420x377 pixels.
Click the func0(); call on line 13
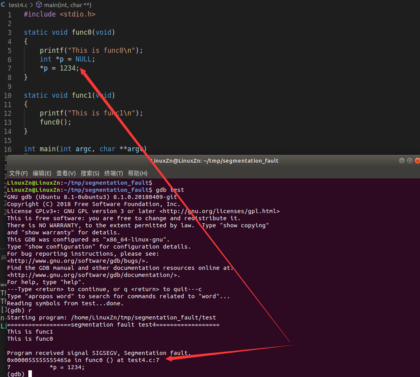pos(56,122)
